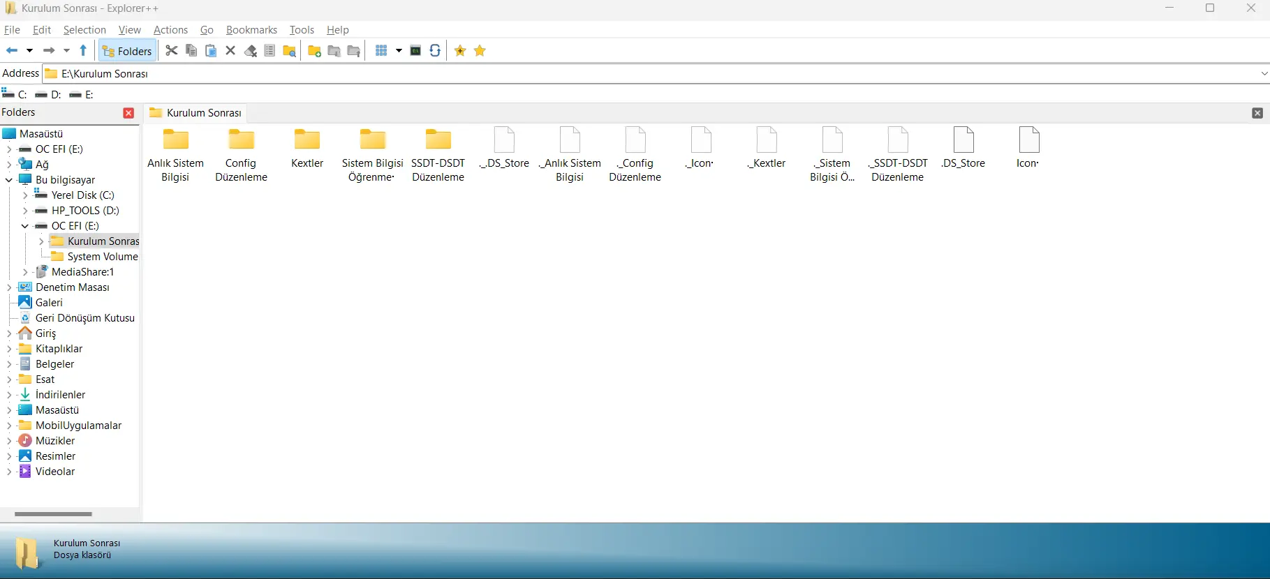Select İndirilenler in folder tree
The width and height of the screenshot is (1270, 579).
(x=52, y=395)
